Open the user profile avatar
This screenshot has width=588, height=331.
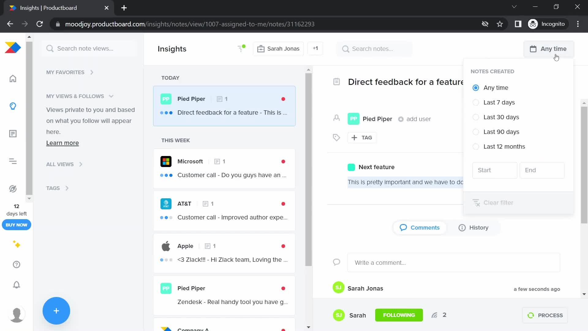pos(17,314)
